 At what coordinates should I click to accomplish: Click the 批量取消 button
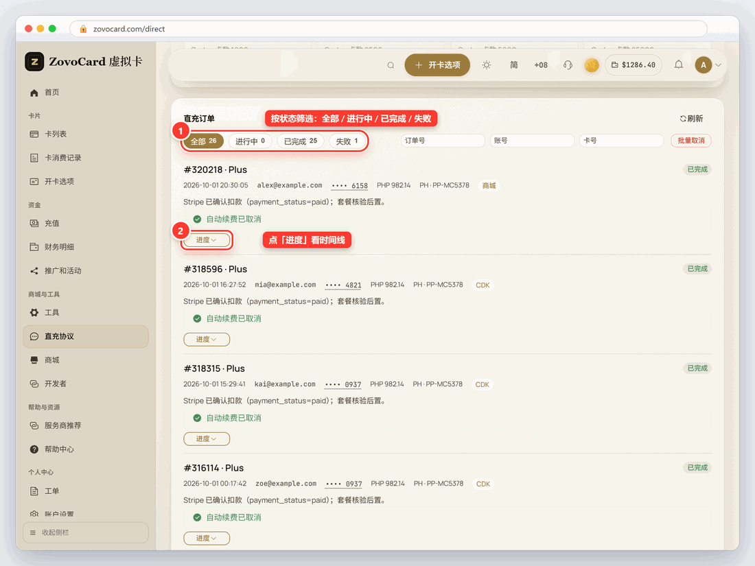[691, 141]
